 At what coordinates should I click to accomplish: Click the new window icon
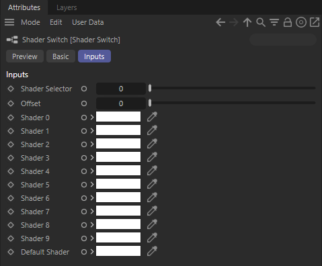315,22
